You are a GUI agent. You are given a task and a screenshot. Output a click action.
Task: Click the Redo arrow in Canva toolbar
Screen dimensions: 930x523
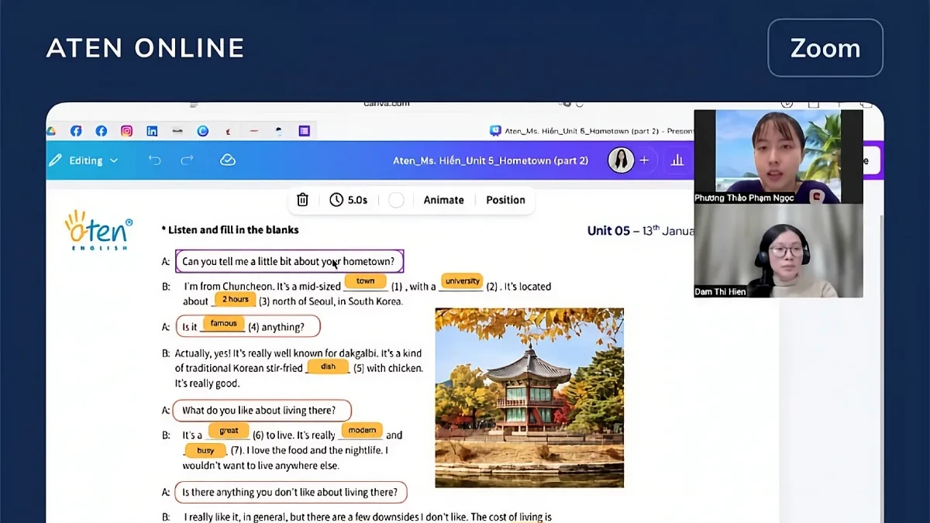[x=187, y=160]
